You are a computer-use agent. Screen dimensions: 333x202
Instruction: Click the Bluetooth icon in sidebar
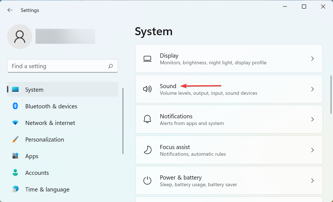(x=15, y=106)
